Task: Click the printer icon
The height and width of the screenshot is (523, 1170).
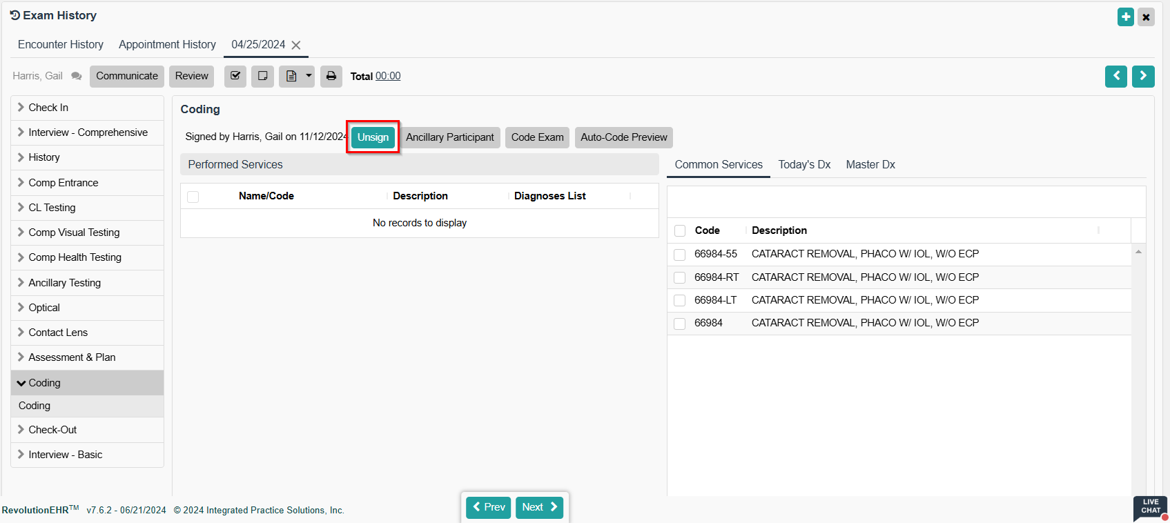Action: (x=331, y=76)
